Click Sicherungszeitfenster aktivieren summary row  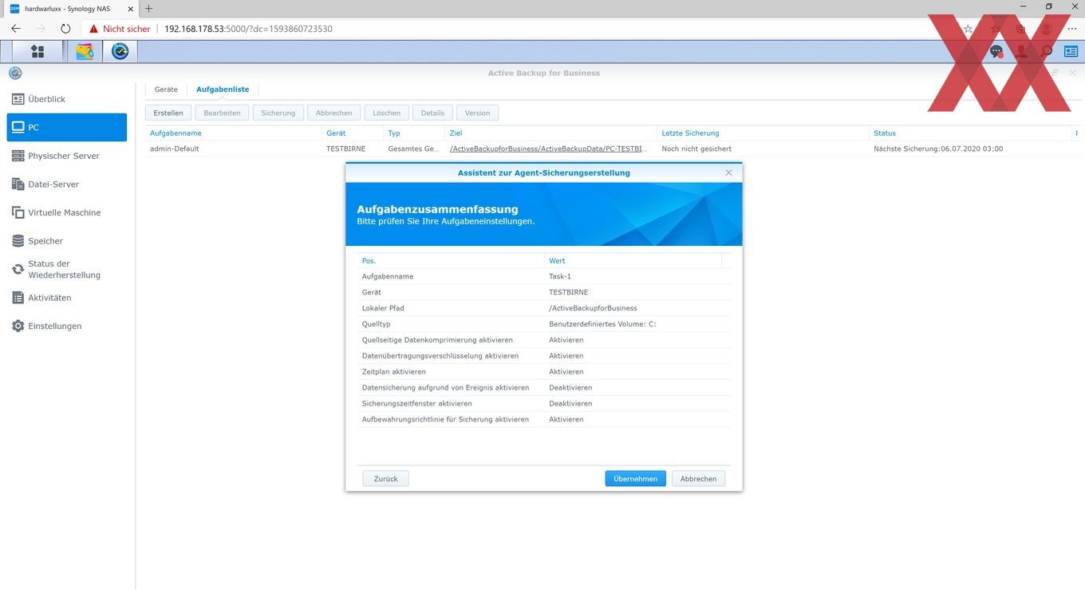[544, 403]
